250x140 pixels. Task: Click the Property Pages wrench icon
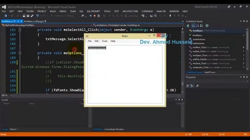[x=197, y=86]
